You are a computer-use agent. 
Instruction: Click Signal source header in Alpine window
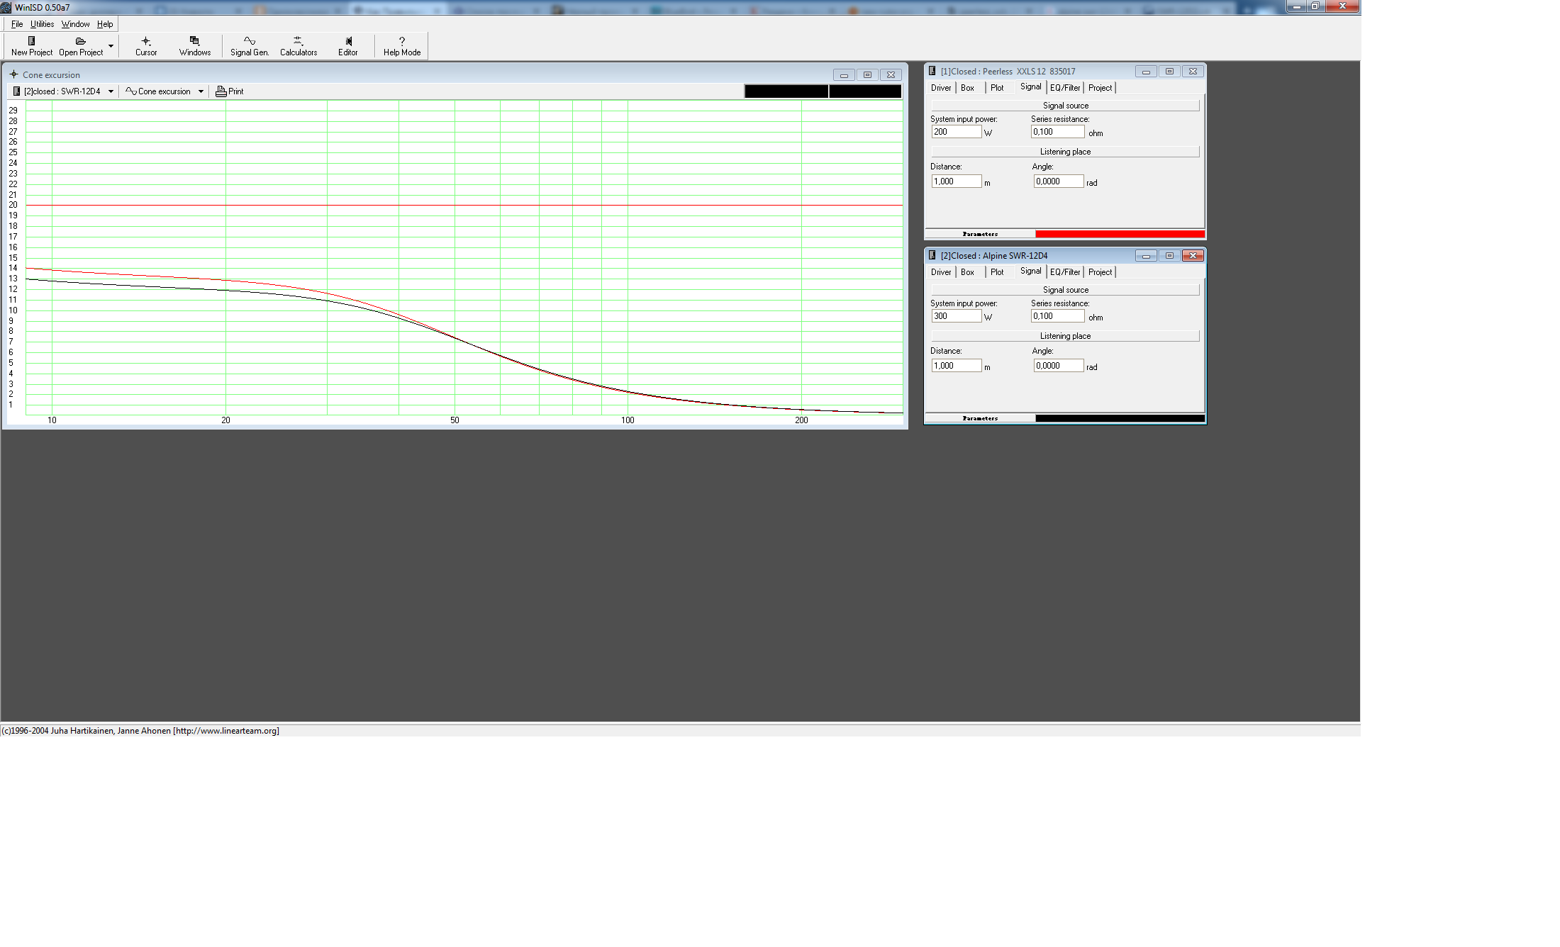(x=1065, y=290)
